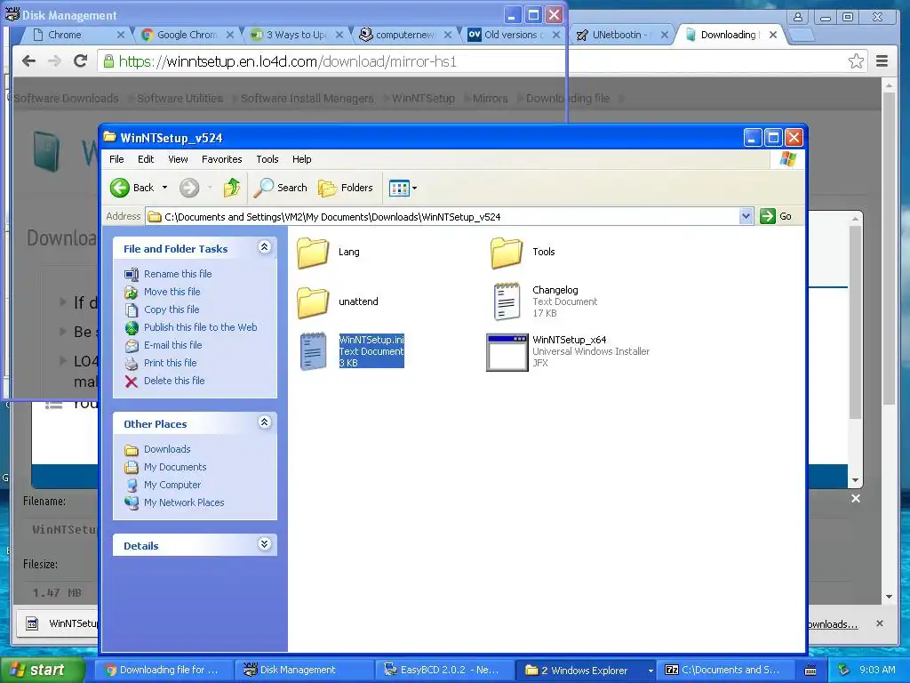
Task: Click Move this file
Action: [x=172, y=292]
